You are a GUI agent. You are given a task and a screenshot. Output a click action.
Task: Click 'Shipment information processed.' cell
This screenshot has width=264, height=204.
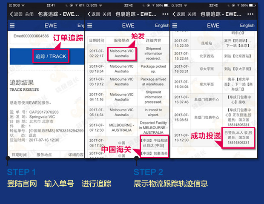pos(153,97)
